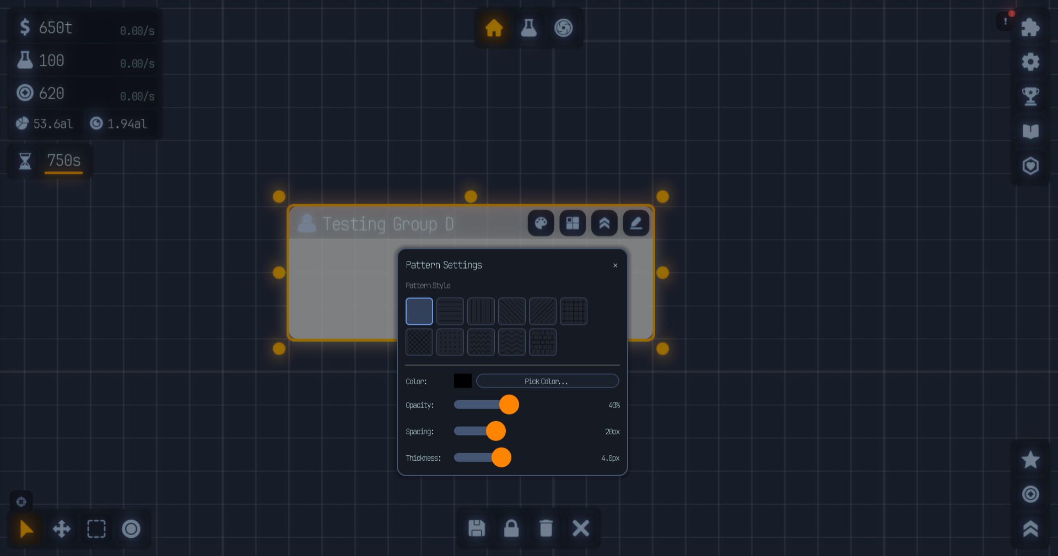Open the research flask tab
The height and width of the screenshot is (556, 1058).
(528, 28)
